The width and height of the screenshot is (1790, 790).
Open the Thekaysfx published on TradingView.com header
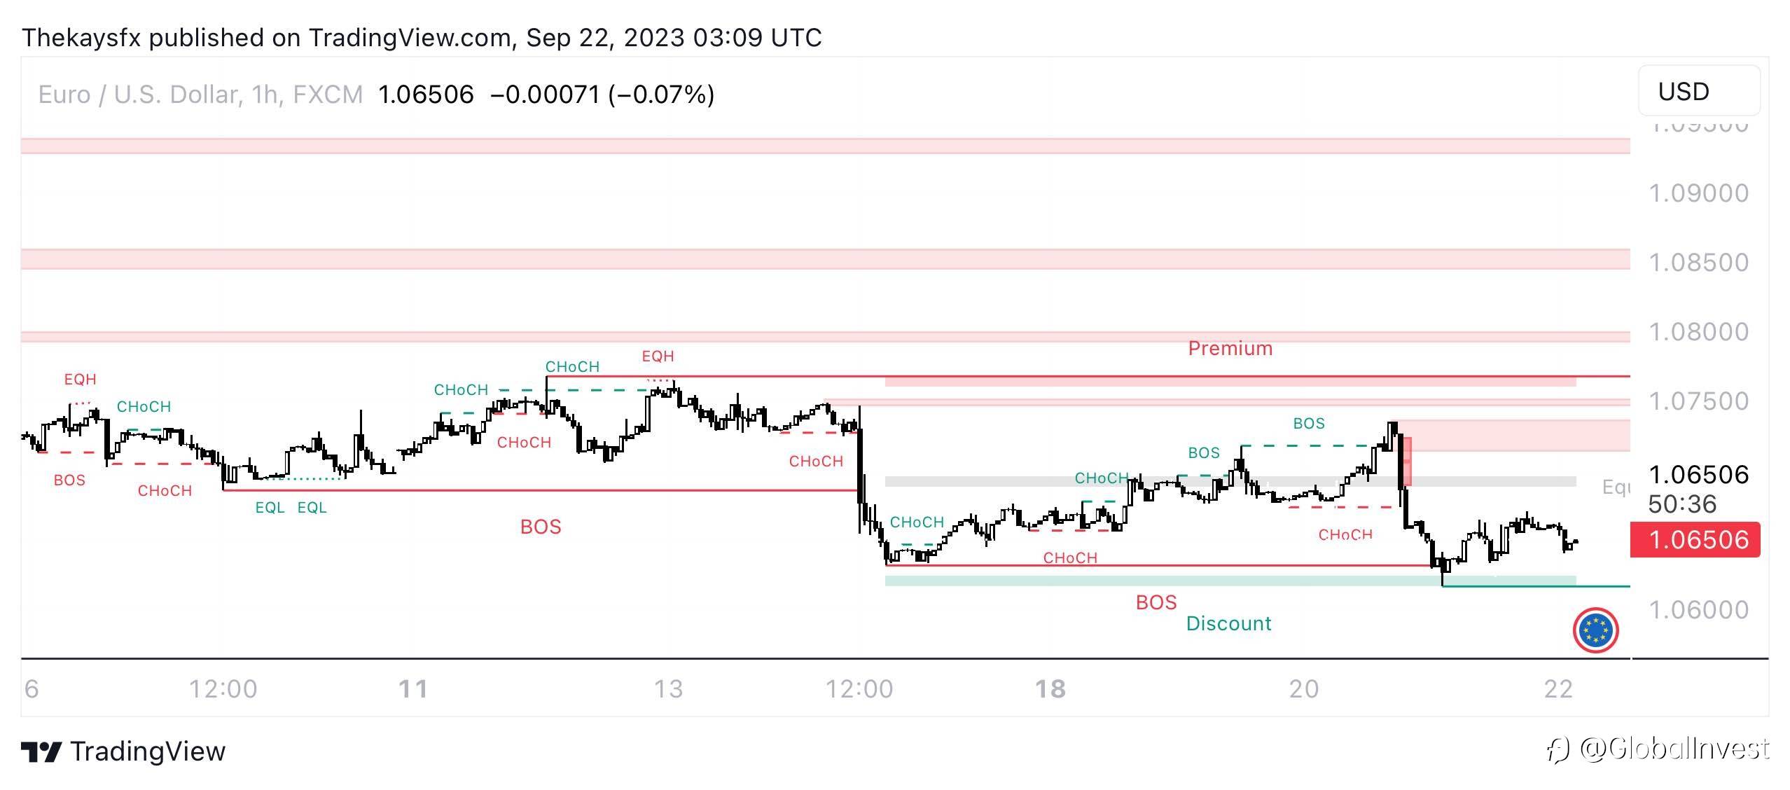pos(422,37)
